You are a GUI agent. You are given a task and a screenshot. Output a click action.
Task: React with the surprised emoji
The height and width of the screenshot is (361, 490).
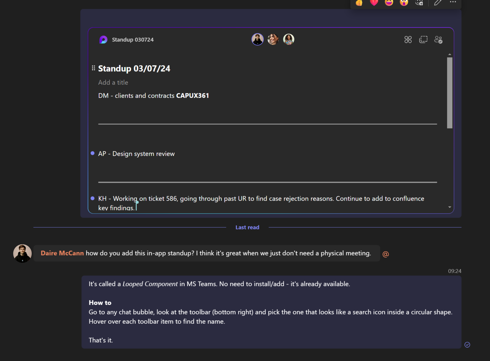point(404,3)
